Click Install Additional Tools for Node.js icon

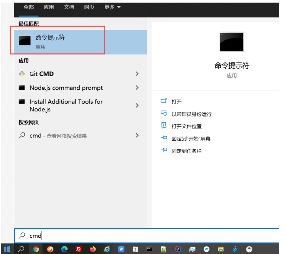(x=22, y=101)
